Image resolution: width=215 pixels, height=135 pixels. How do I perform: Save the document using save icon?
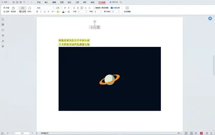coord(17,2)
